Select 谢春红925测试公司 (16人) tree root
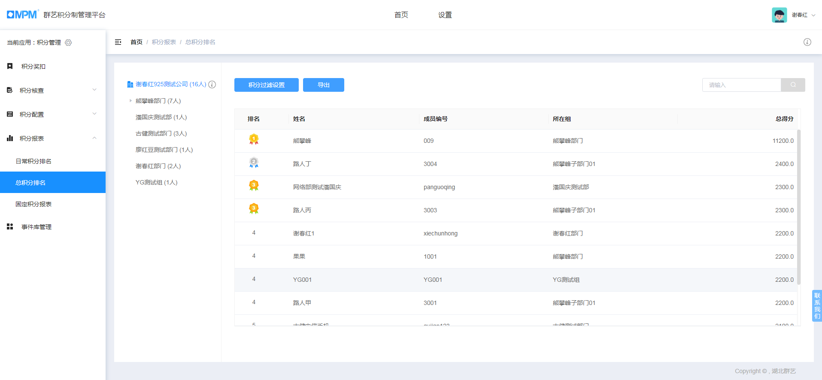This screenshot has width=822, height=380. [171, 84]
